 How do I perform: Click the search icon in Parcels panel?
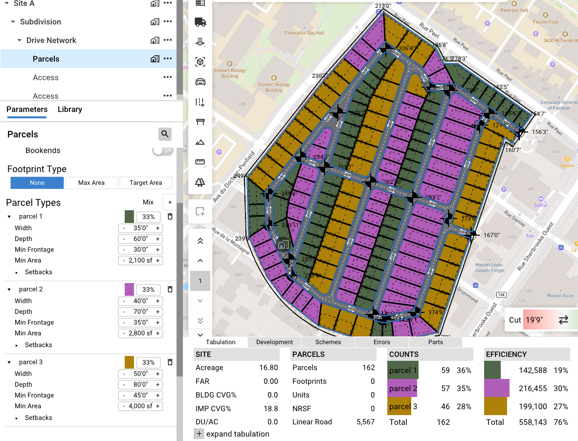coord(165,134)
